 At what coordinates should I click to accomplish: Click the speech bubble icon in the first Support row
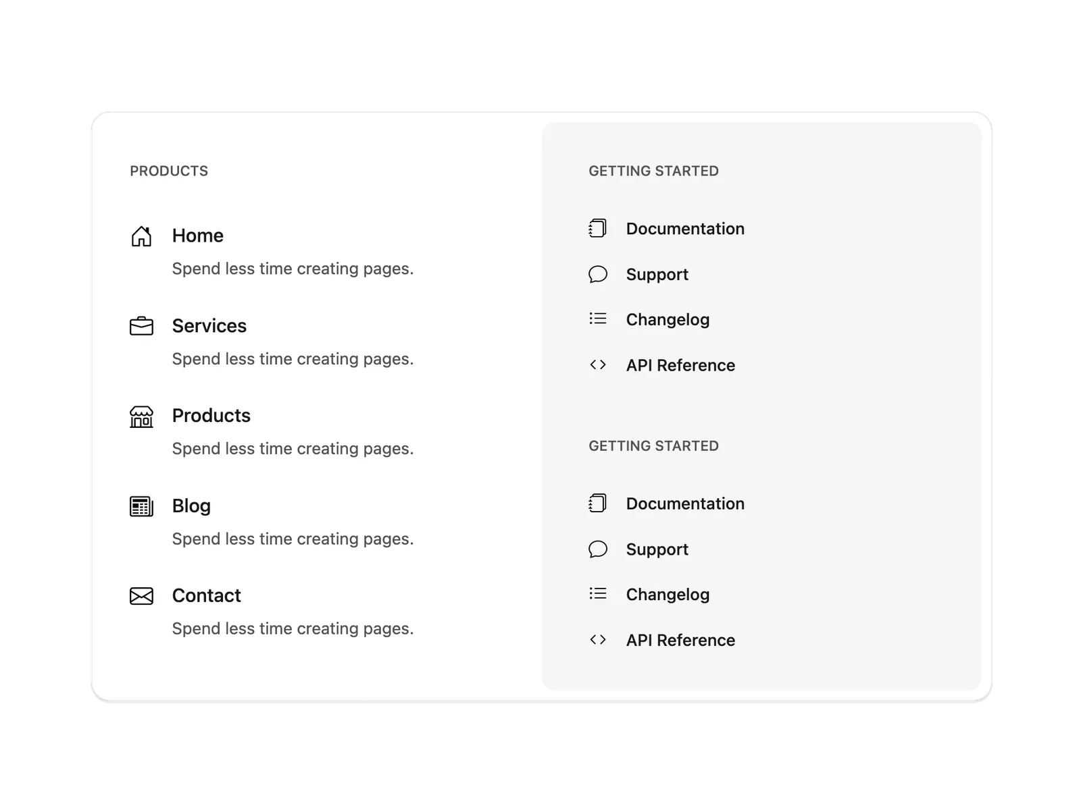pos(598,274)
